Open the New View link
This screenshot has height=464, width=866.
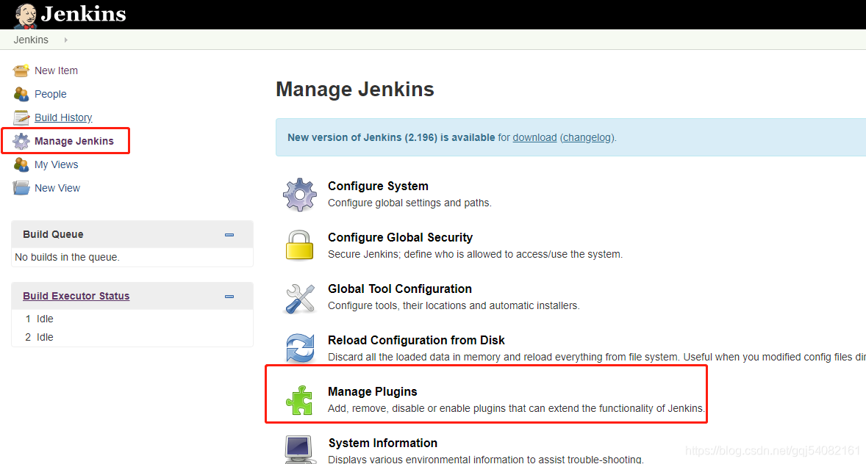(x=57, y=188)
